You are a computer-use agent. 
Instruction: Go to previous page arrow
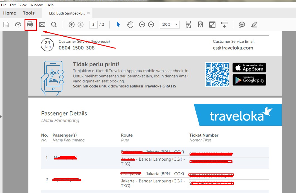(x=72, y=25)
